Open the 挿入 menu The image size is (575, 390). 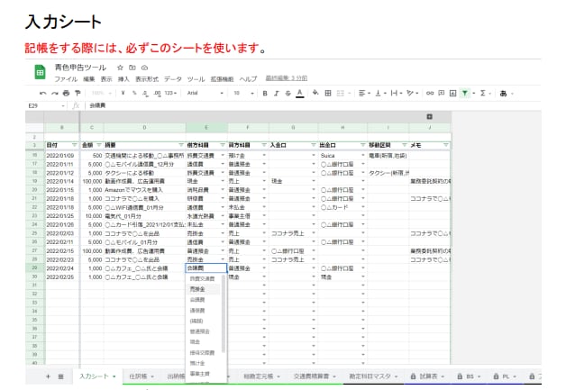[123, 78]
